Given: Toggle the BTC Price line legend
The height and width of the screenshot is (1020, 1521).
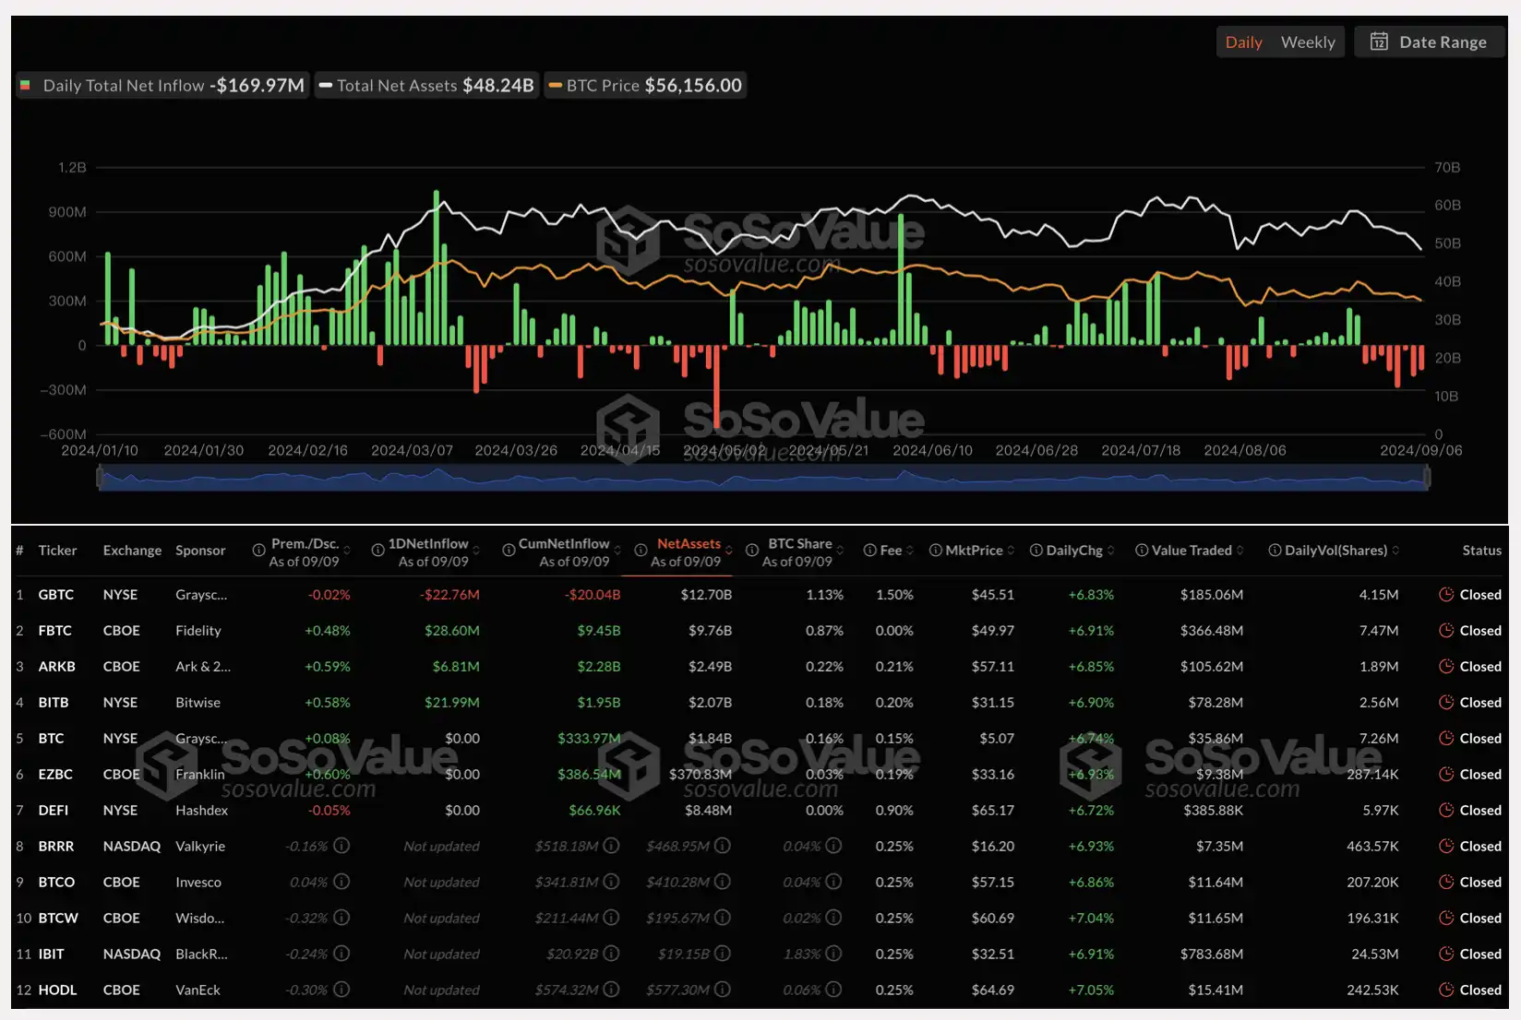Looking at the screenshot, I should click(x=644, y=86).
